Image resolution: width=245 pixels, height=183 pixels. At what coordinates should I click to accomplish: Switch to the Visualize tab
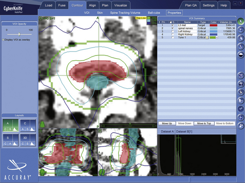click(120, 5)
